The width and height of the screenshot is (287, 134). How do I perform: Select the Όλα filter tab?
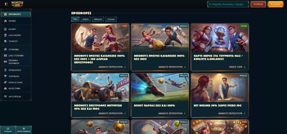75,19
